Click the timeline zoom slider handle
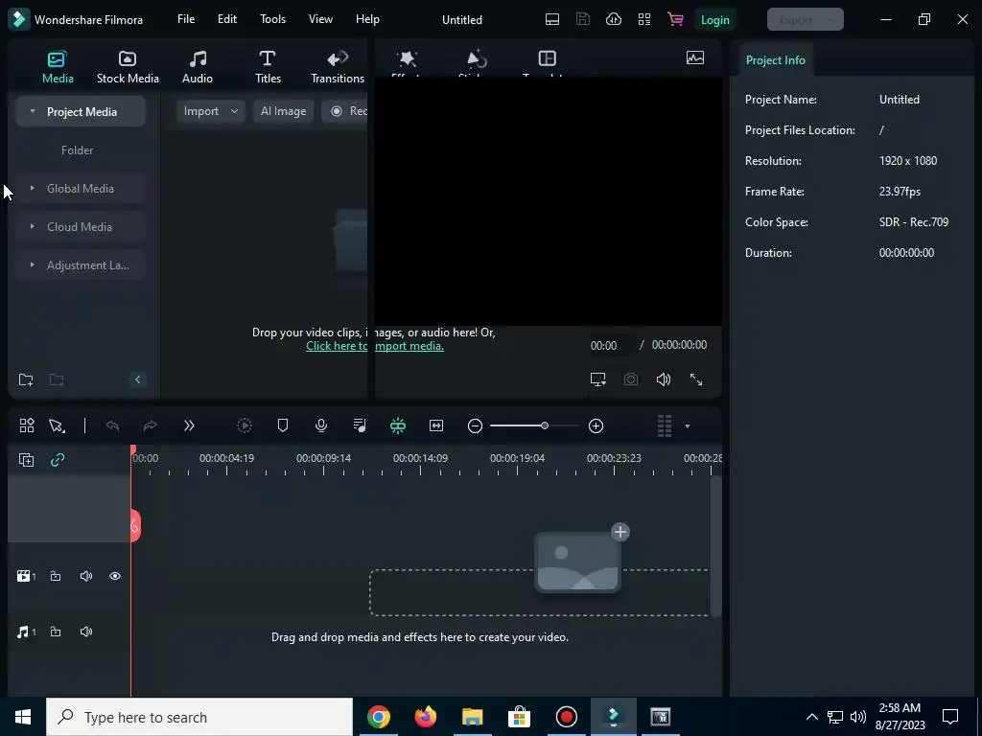The height and width of the screenshot is (736, 982). point(545,425)
